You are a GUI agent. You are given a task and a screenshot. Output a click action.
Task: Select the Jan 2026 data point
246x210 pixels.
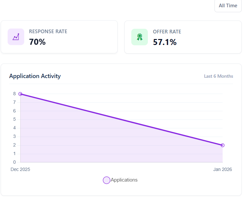(222, 145)
